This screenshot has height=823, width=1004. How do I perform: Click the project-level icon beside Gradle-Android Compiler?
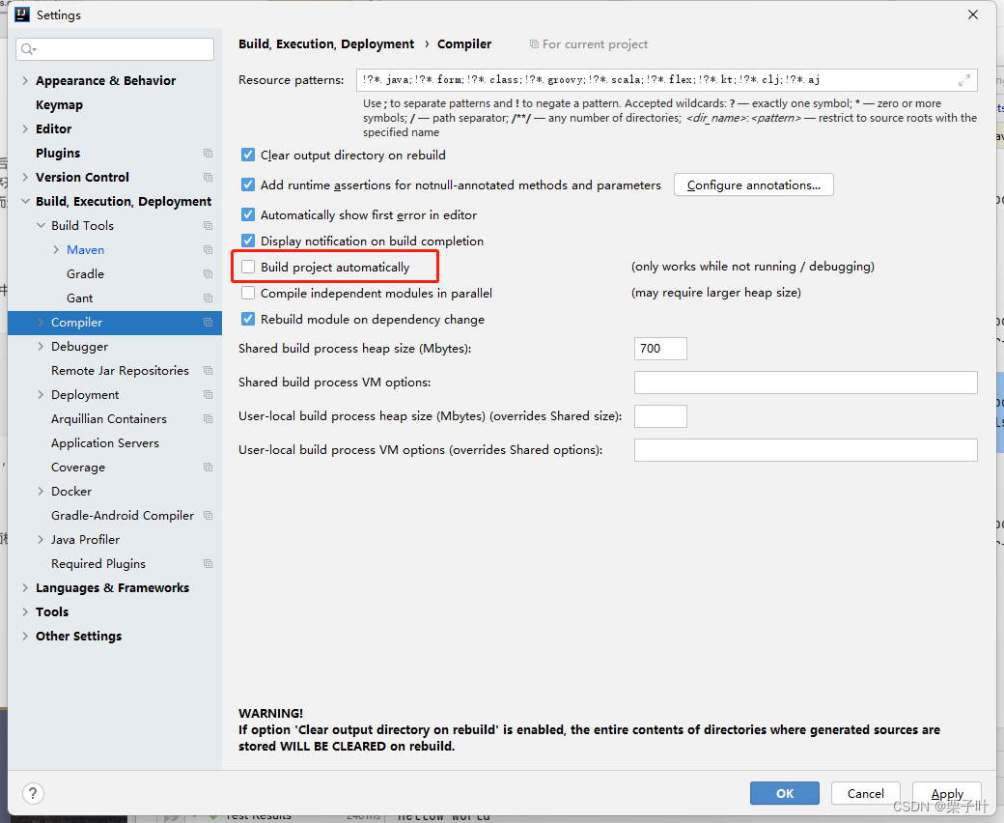pyautogui.click(x=209, y=516)
